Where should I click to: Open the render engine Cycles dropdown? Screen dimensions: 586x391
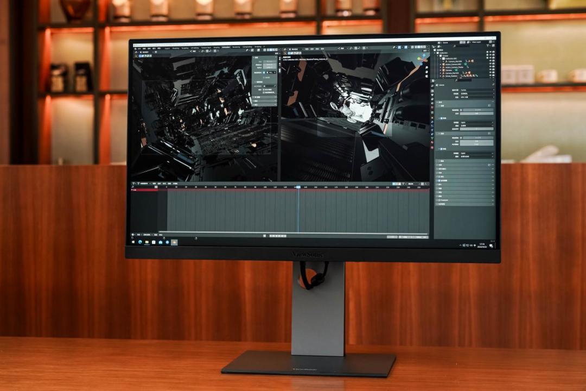coord(477,90)
